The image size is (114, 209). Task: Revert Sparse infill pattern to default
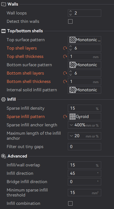65,117
